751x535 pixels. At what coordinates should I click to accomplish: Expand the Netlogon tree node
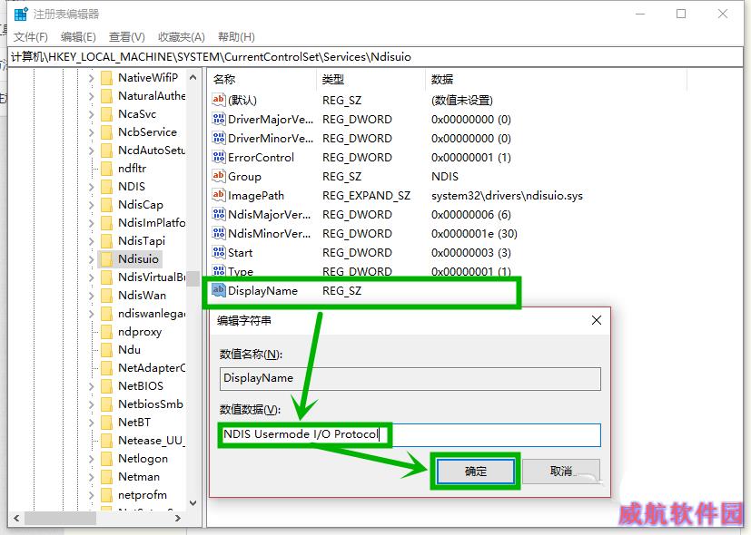pos(91,459)
